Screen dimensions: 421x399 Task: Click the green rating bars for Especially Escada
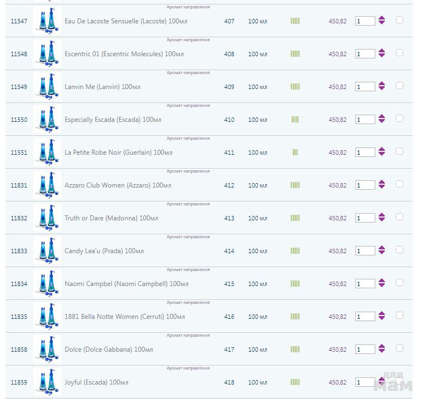(295, 120)
